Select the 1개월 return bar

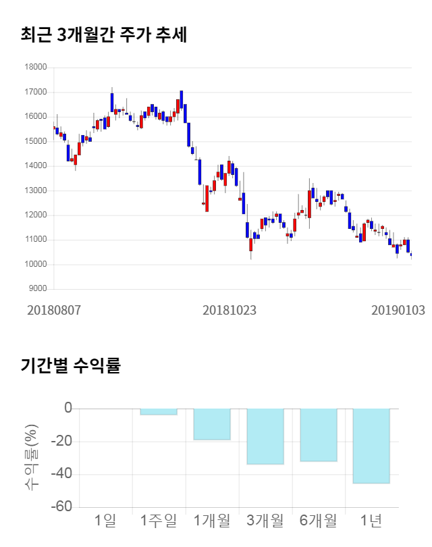pyautogui.click(x=212, y=424)
